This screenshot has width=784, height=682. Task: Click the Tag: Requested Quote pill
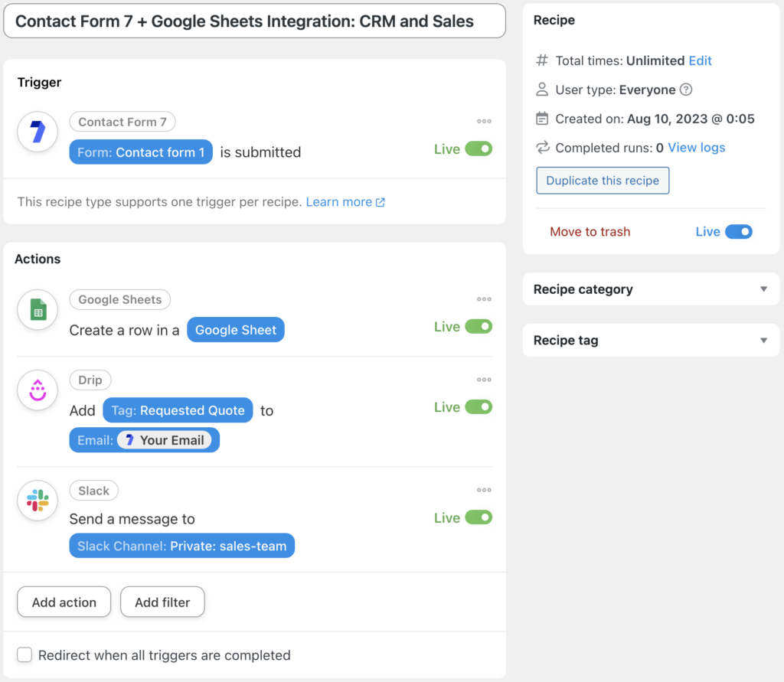[x=178, y=410]
